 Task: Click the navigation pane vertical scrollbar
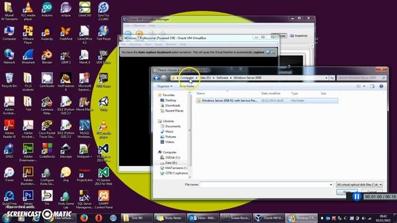tap(190, 135)
